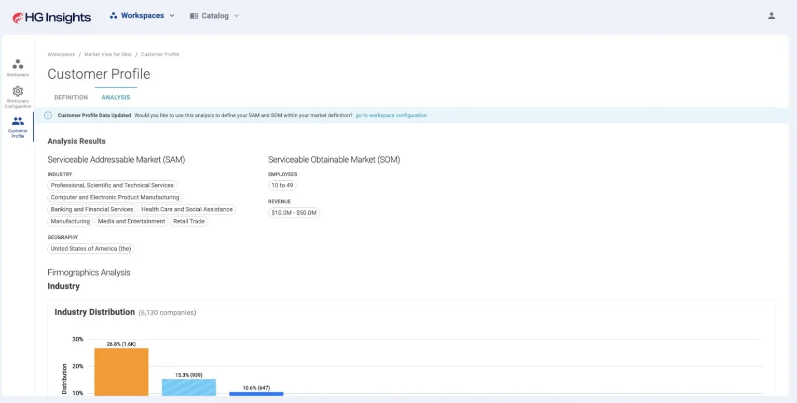This screenshot has height=403, width=797.
Task: Open Market View for Okta breadcrumb
Action: click(x=108, y=54)
